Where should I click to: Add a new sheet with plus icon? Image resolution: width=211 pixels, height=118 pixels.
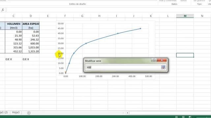coord(29,113)
